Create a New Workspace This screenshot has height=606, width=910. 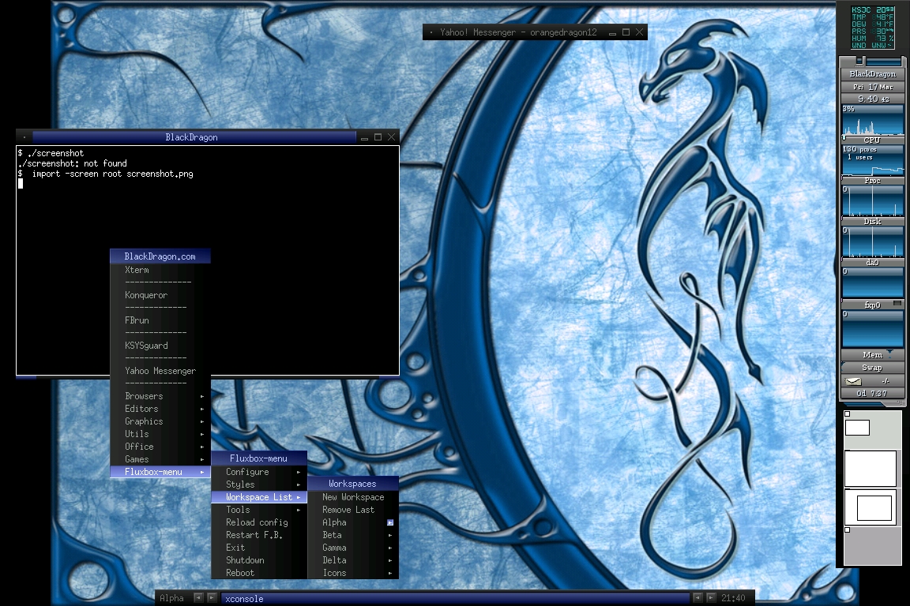(x=353, y=498)
